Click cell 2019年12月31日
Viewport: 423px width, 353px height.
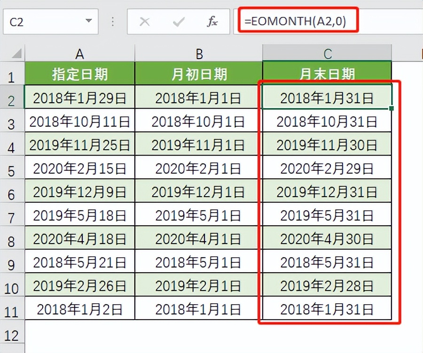point(327,191)
